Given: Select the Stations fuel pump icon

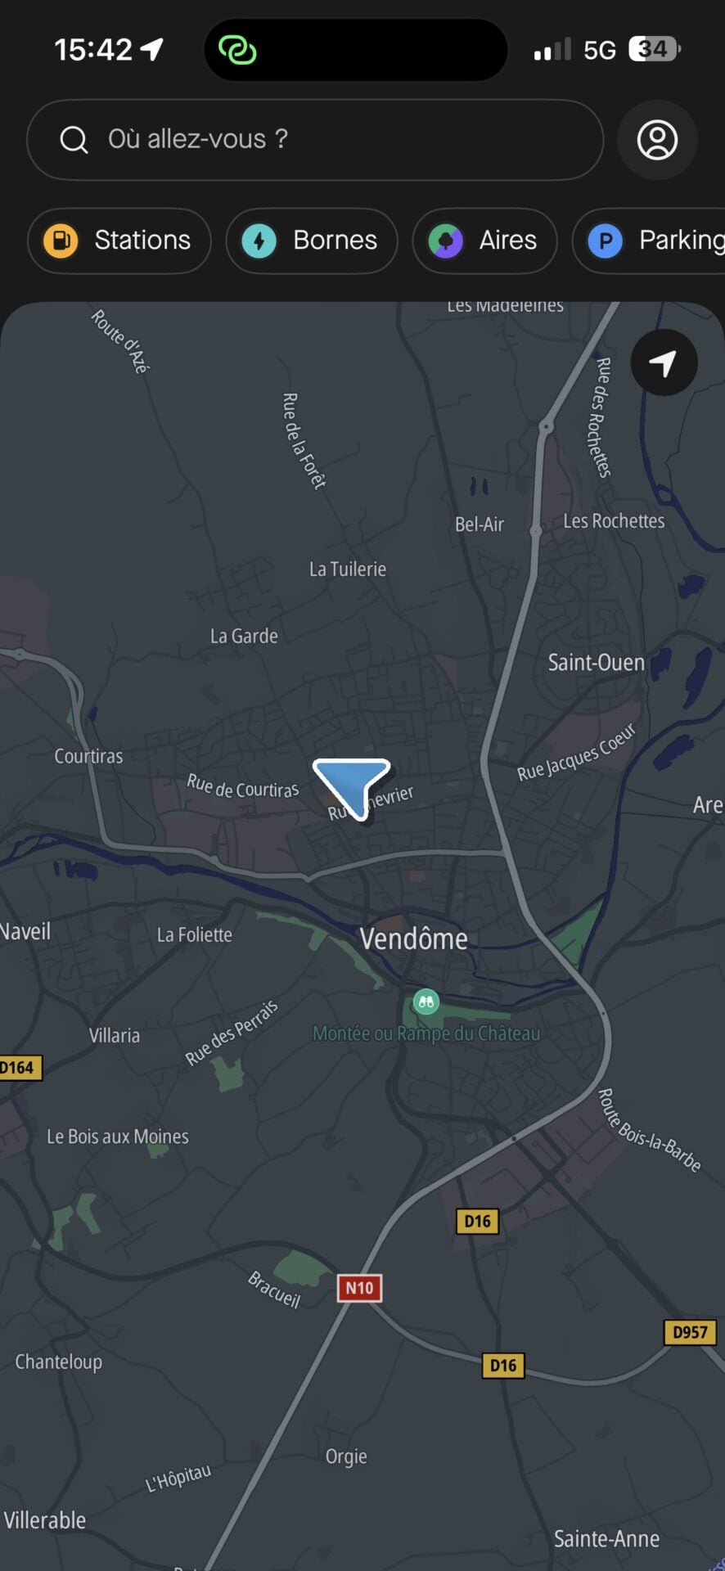Looking at the screenshot, I should coord(61,241).
